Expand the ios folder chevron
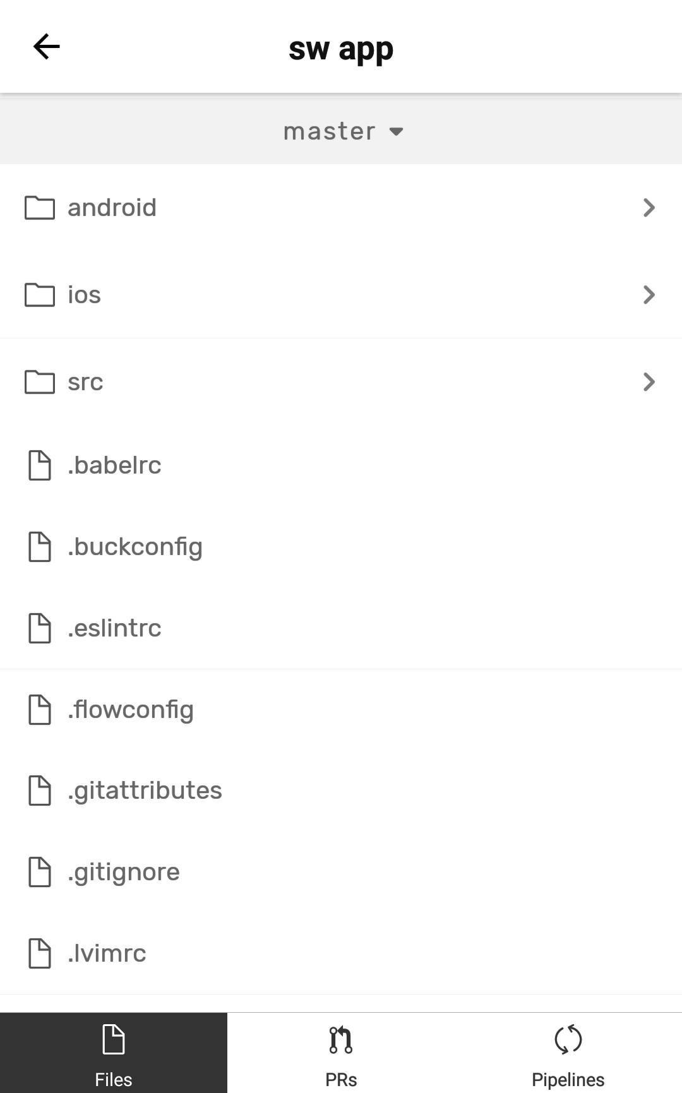This screenshot has height=1093, width=682. (649, 295)
